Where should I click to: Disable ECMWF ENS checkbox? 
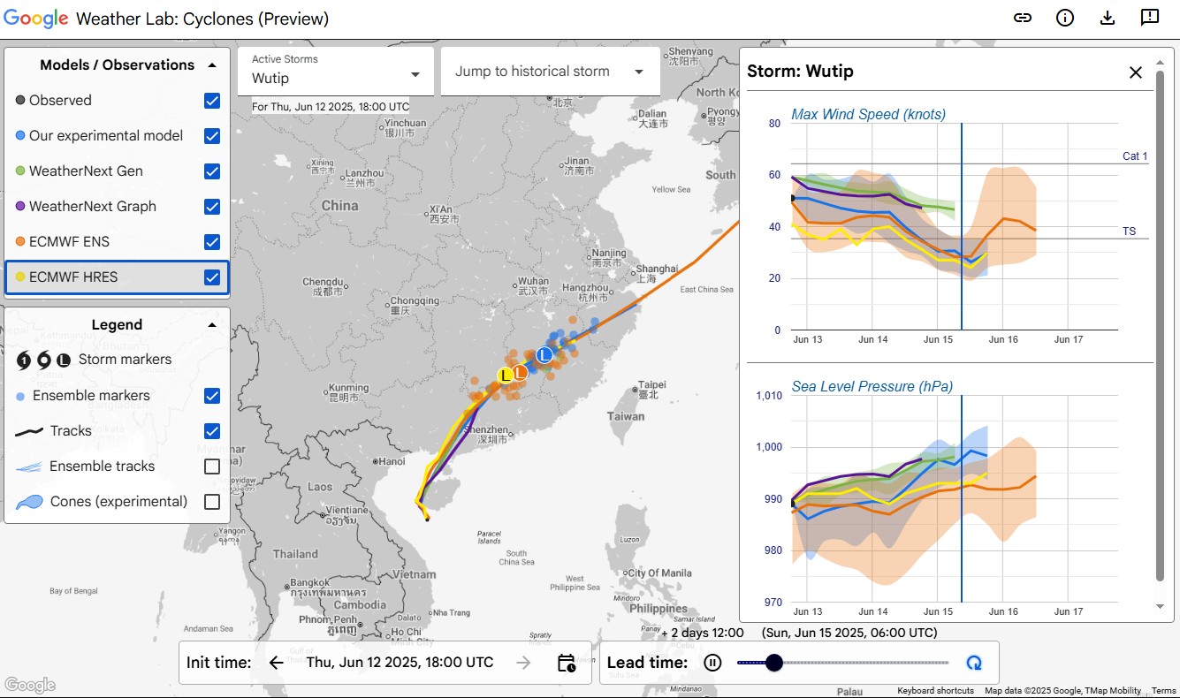(x=212, y=242)
